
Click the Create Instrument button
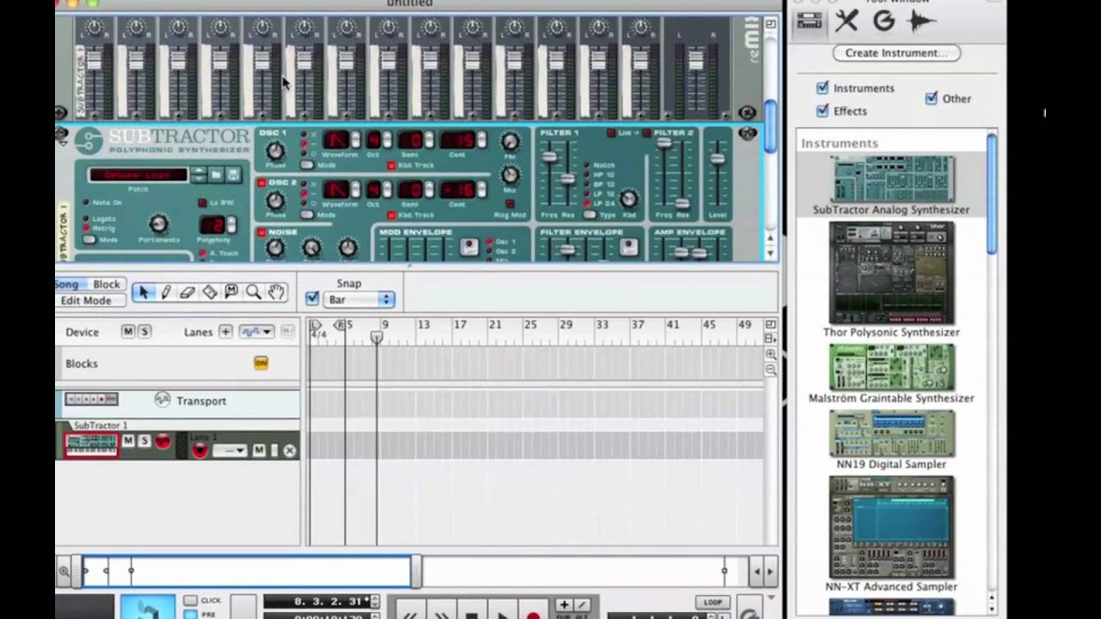(x=896, y=52)
